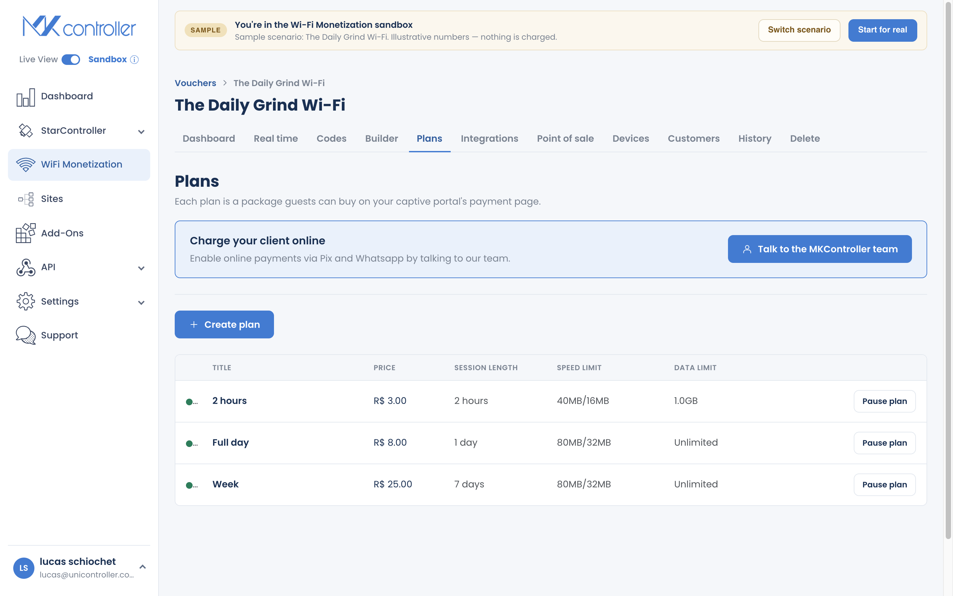Click the SPEED LIMIT column header
Image resolution: width=953 pixels, height=596 pixels.
579,368
